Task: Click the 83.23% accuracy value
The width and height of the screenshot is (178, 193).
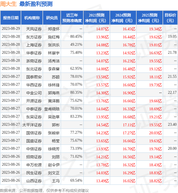Action: coord(76,117)
